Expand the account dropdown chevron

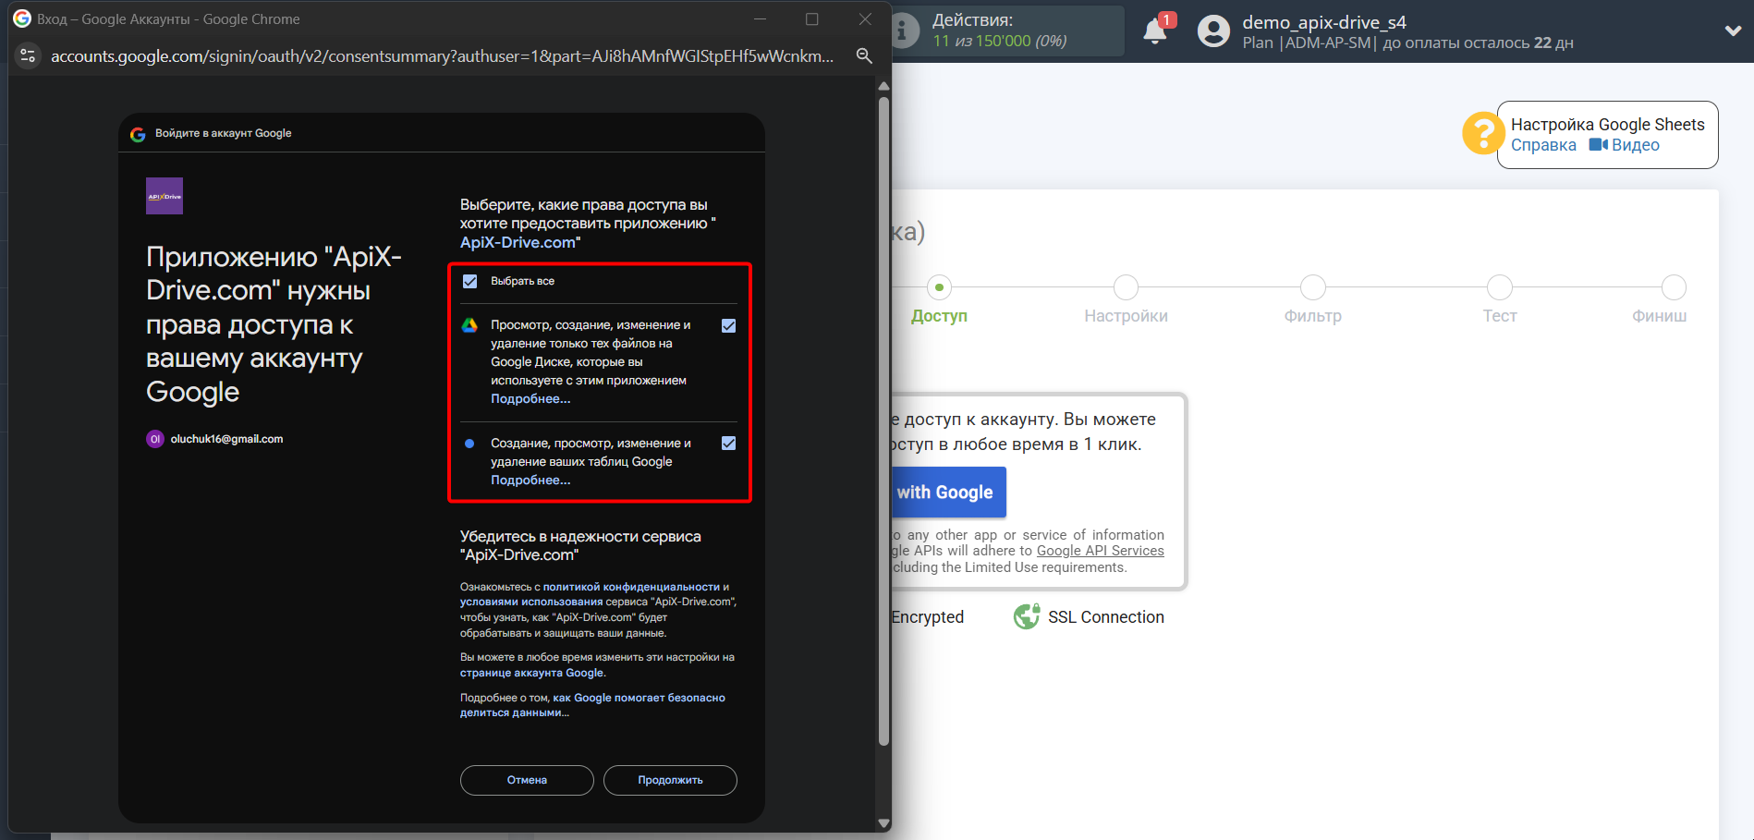tap(1733, 30)
